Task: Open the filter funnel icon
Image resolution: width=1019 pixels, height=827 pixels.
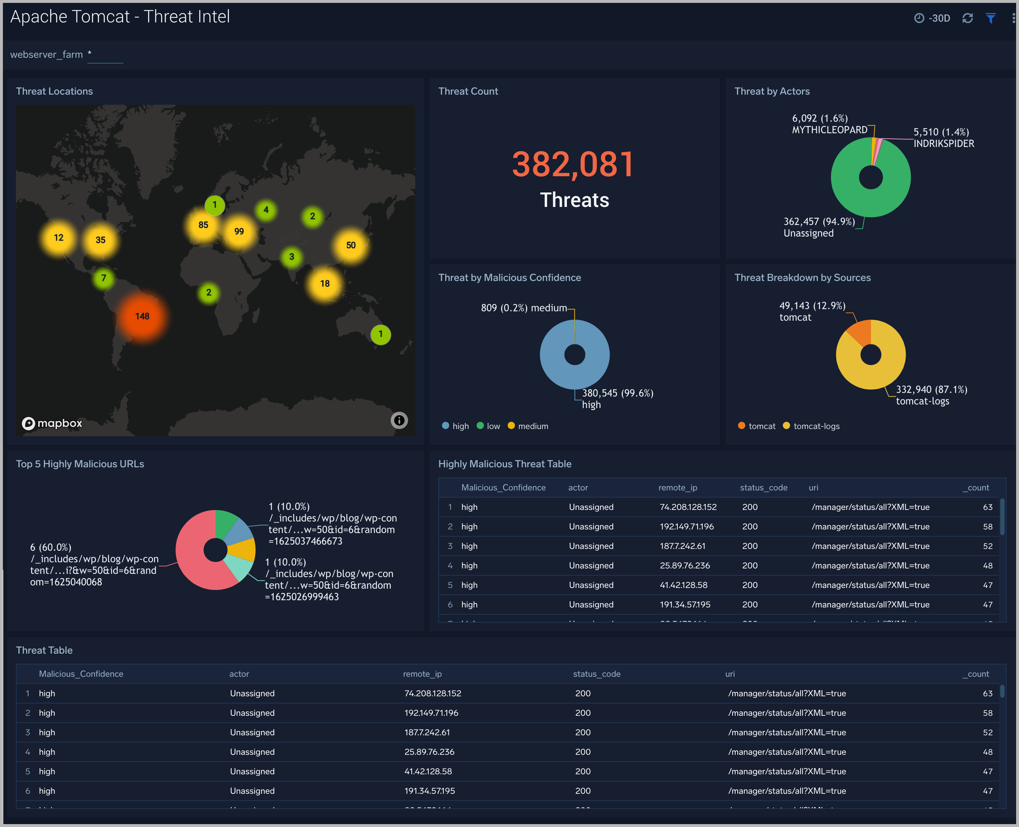Action: pos(990,18)
